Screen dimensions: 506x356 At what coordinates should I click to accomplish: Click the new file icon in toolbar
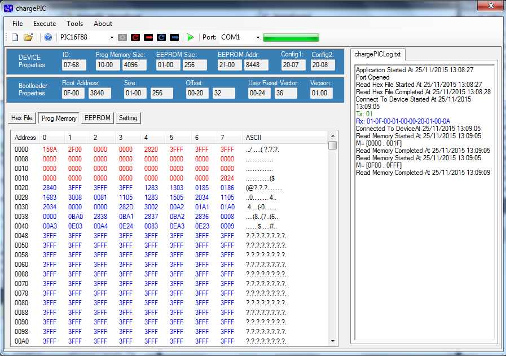[x=15, y=37]
